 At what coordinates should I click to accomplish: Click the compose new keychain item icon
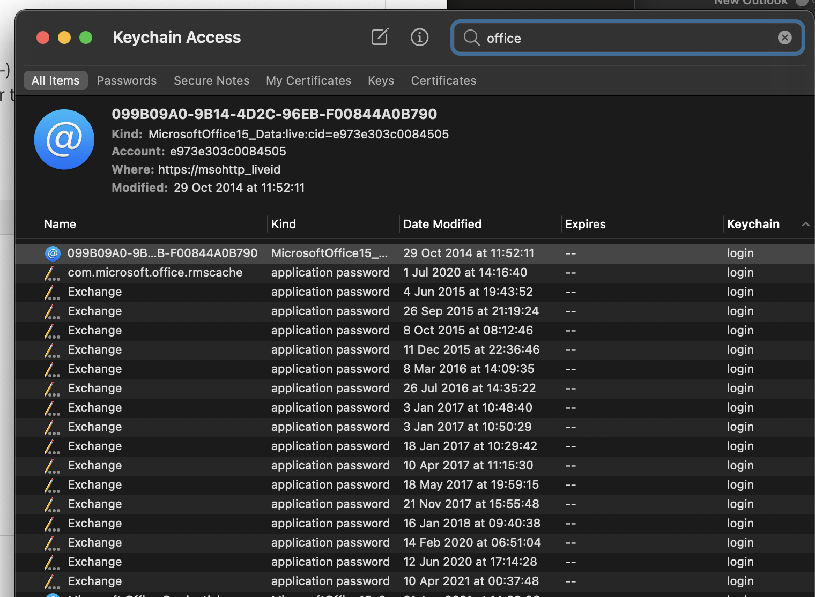380,37
